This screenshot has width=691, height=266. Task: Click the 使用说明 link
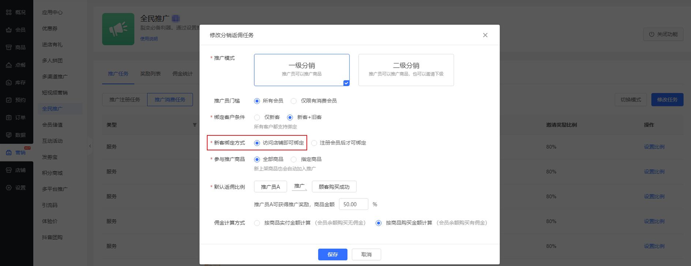[149, 39]
